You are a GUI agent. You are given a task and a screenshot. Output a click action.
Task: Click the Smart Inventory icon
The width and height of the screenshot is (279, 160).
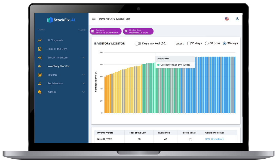pyautogui.click(x=40, y=57)
